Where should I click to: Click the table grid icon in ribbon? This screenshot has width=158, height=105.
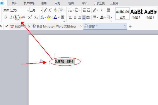pos(109,10)
